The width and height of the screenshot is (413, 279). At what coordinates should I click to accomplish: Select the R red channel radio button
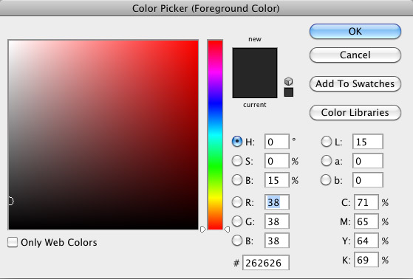pos(236,202)
